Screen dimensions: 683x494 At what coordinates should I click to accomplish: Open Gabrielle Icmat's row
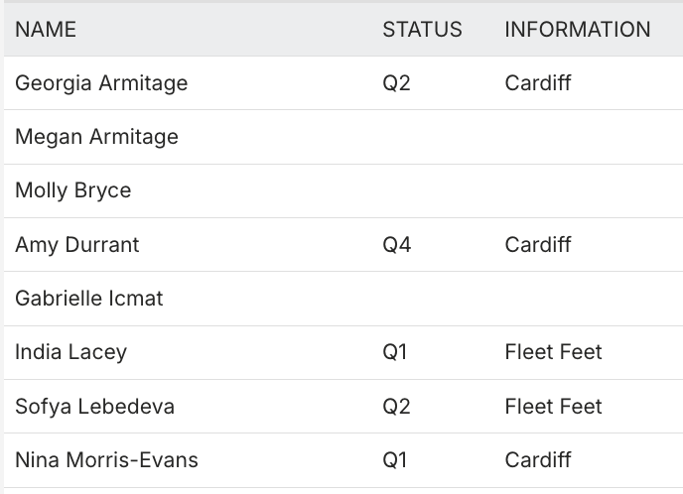click(89, 299)
